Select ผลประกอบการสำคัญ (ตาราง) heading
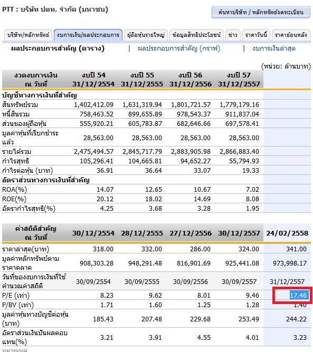The width and height of the screenshot is (313, 352). coord(58,48)
